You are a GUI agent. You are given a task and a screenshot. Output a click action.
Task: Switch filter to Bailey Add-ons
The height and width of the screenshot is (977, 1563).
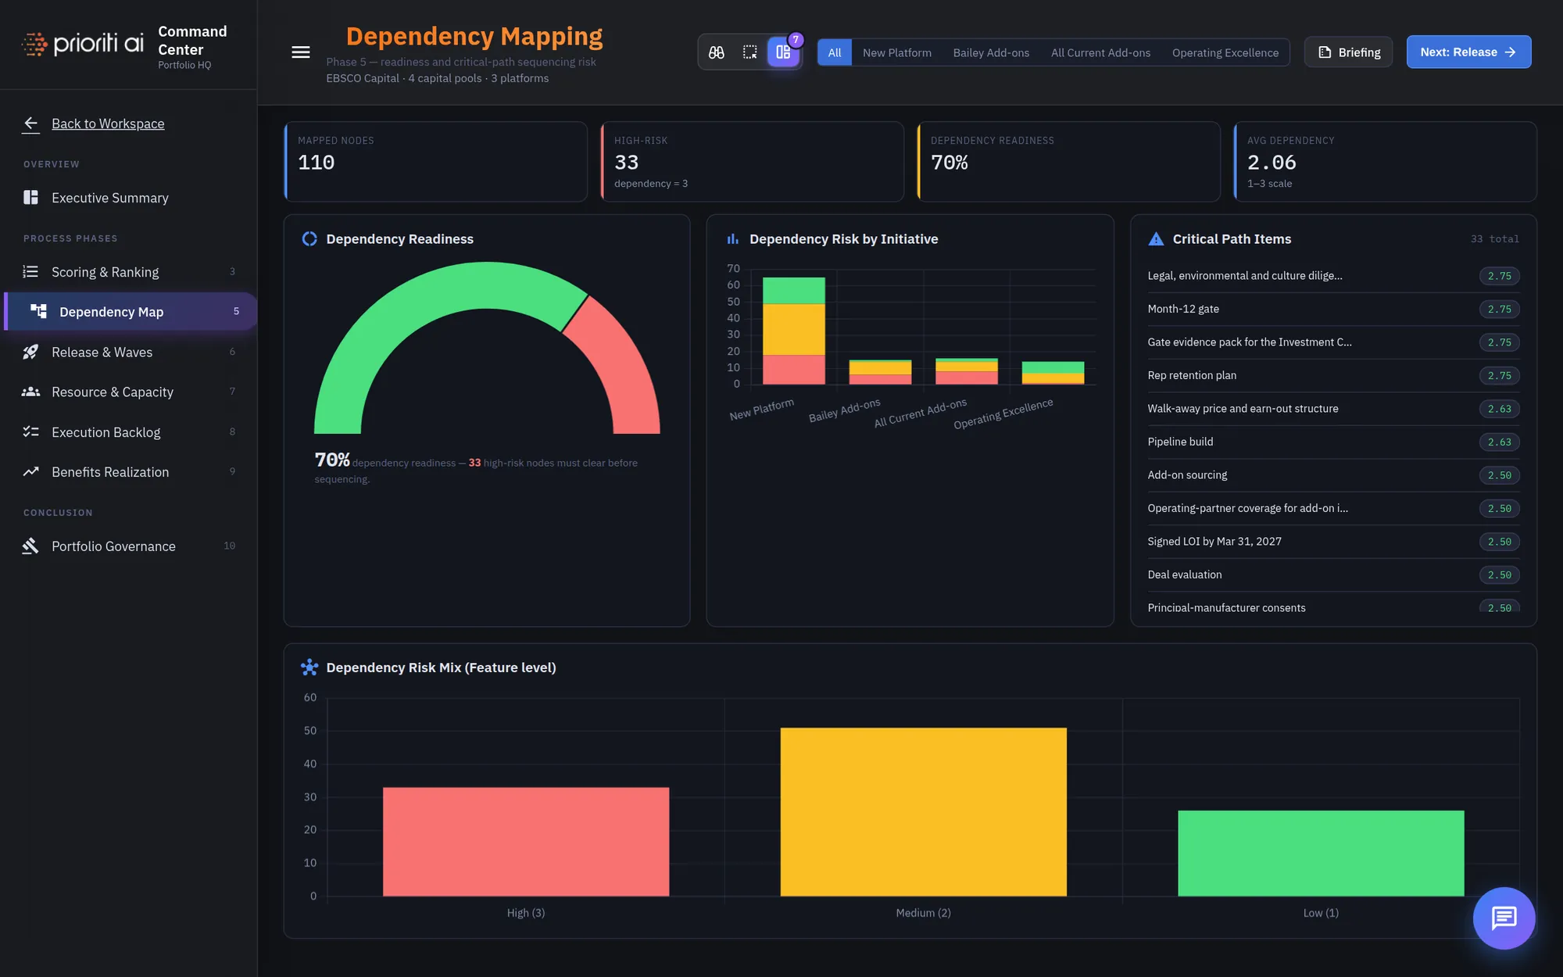(991, 52)
